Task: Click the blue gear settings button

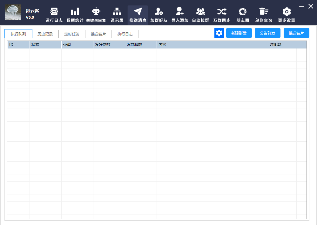Action: (x=219, y=33)
